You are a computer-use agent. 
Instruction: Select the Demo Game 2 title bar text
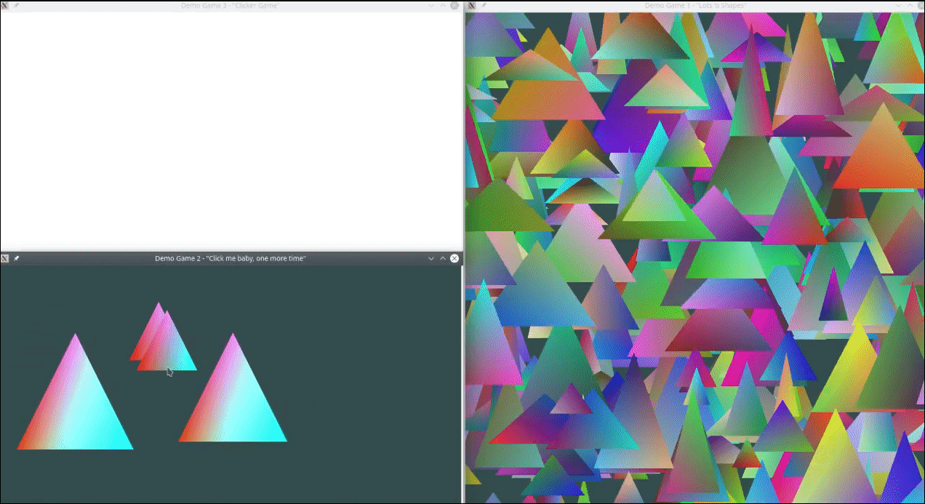pyautogui.click(x=230, y=258)
